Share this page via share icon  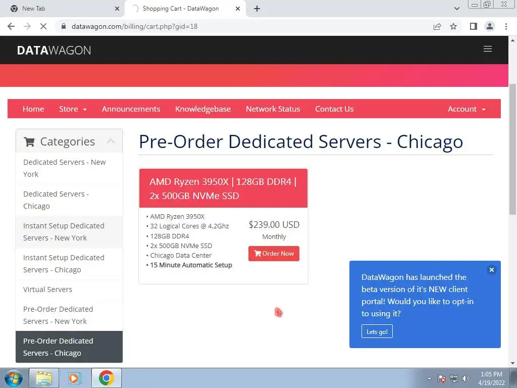click(437, 26)
